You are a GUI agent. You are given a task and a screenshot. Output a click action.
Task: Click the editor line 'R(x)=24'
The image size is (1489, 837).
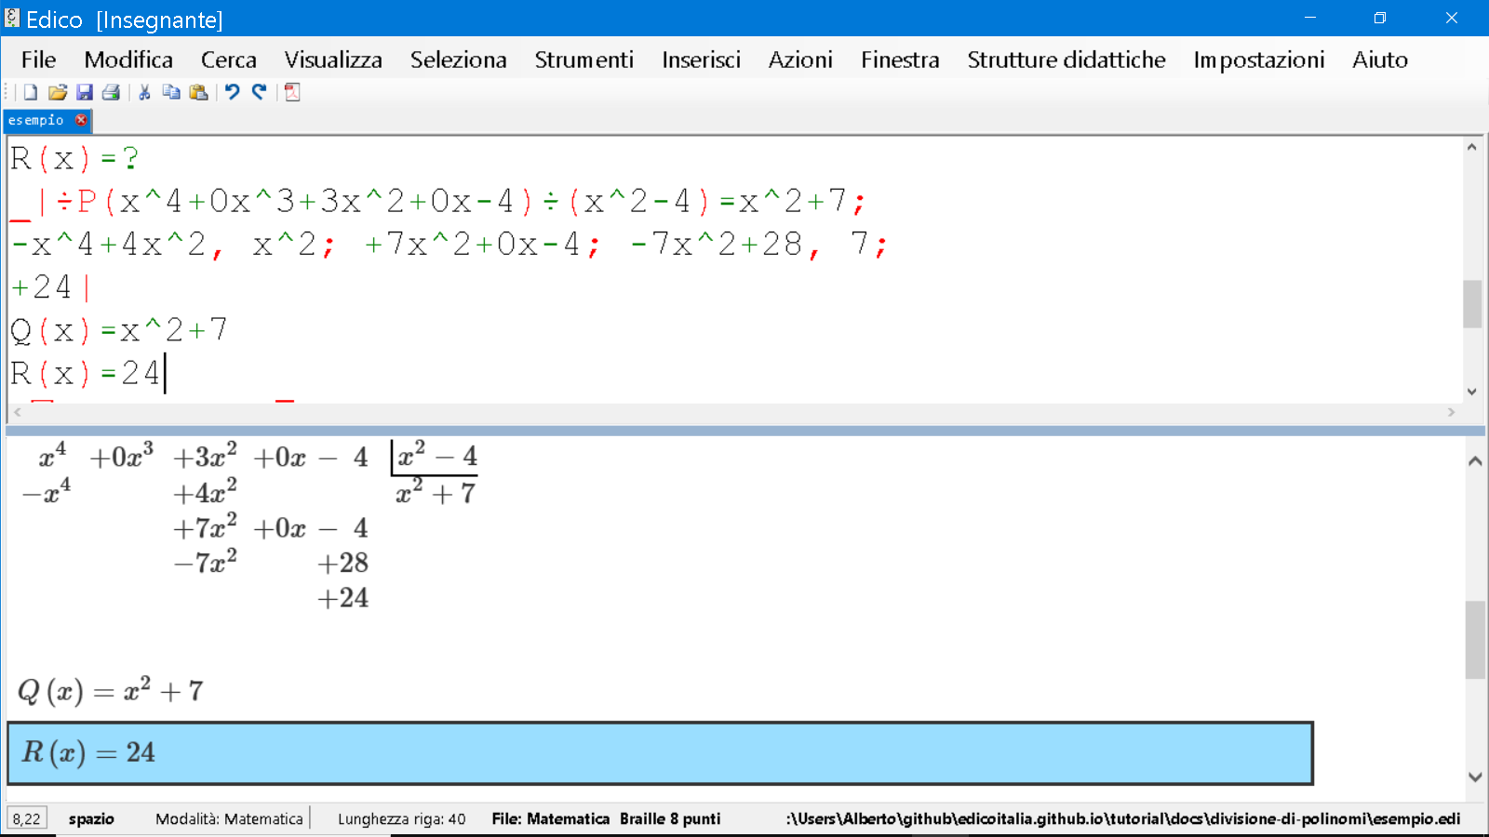(x=86, y=373)
